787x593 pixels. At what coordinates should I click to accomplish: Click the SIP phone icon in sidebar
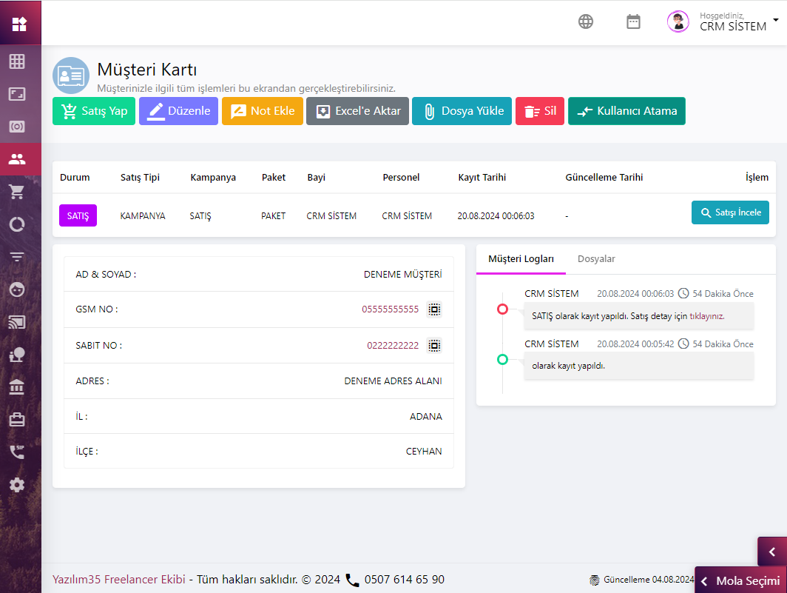tap(17, 452)
